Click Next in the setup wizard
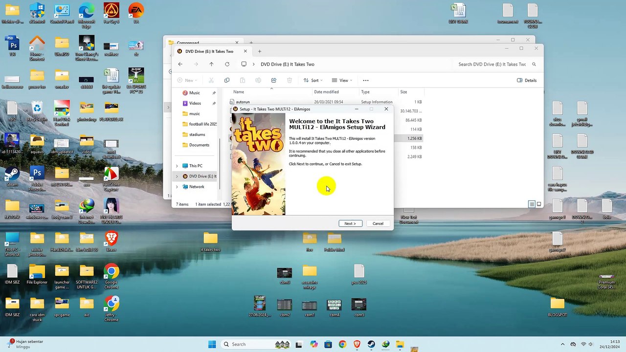The height and width of the screenshot is (352, 626). (x=350, y=223)
